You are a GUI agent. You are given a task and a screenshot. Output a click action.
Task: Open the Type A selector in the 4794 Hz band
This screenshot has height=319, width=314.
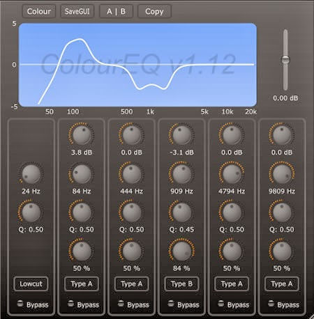click(x=232, y=283)
